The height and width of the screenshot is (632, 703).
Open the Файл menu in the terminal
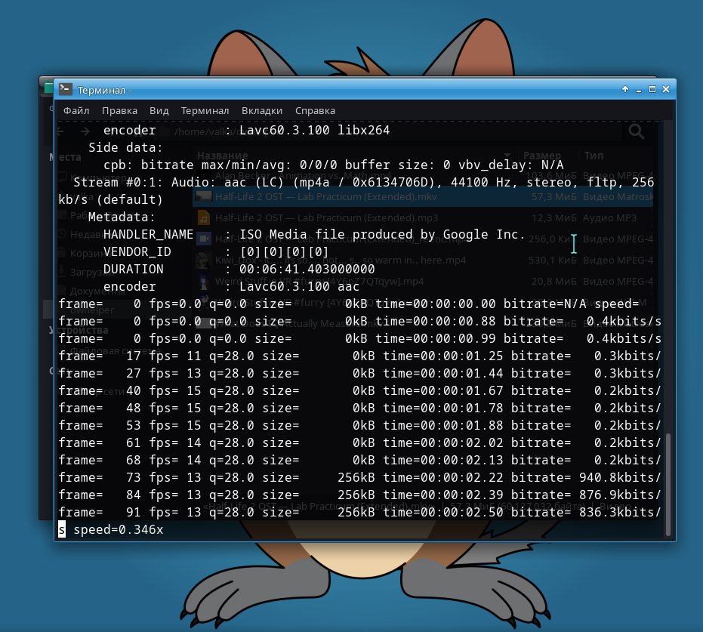click(x=76, y=111)
